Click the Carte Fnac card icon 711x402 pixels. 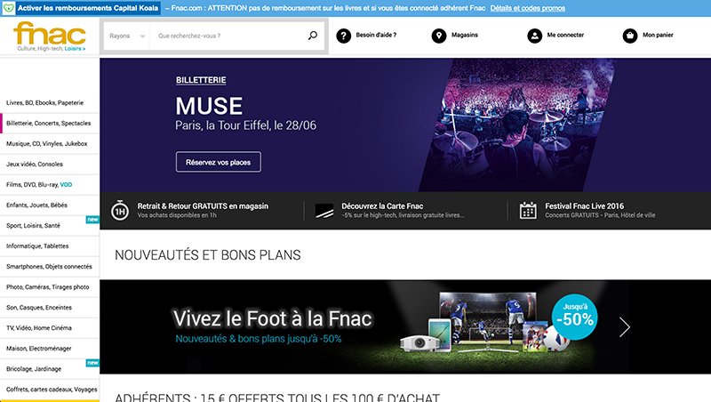point(324,211)
